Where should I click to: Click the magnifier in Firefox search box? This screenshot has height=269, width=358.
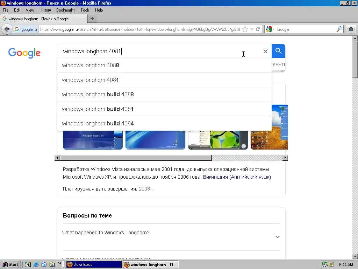click(x=339, y=29)
